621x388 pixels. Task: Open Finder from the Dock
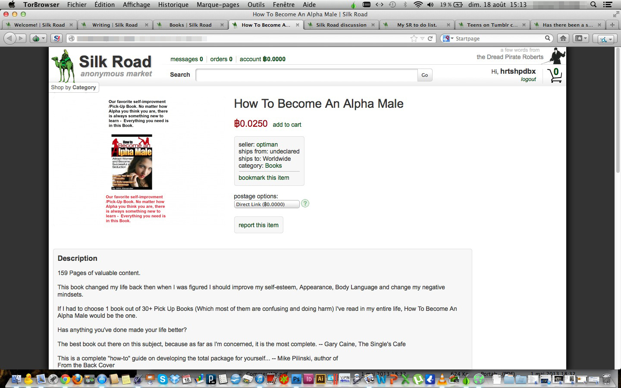coord(16,379)
